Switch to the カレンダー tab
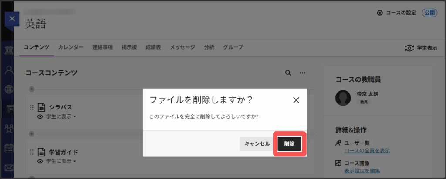Viewport: 446px width, 179px height. [71, 47]
